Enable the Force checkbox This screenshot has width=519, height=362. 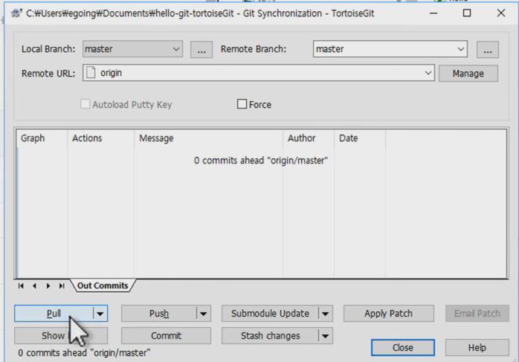point(242,104)
